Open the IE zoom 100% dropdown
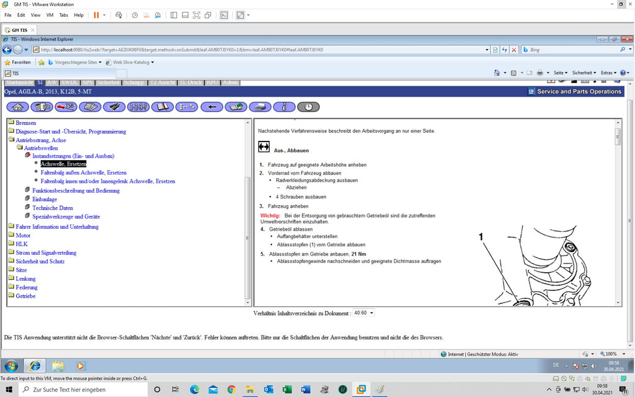This screenshot has width=635, height=397. [x=624, y=354]
